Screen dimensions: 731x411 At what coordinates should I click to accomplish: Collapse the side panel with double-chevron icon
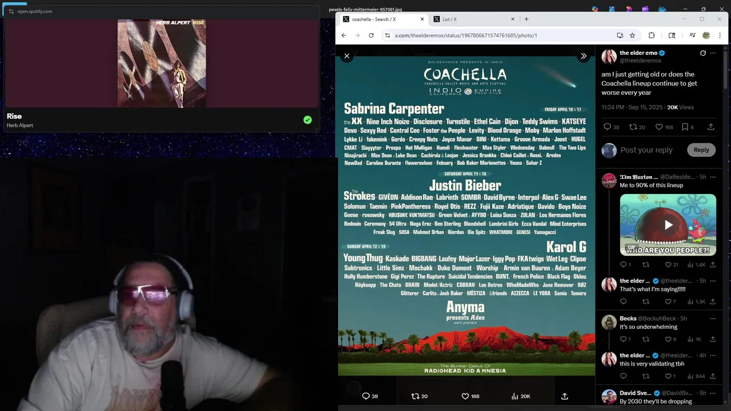tap(583, 56)
